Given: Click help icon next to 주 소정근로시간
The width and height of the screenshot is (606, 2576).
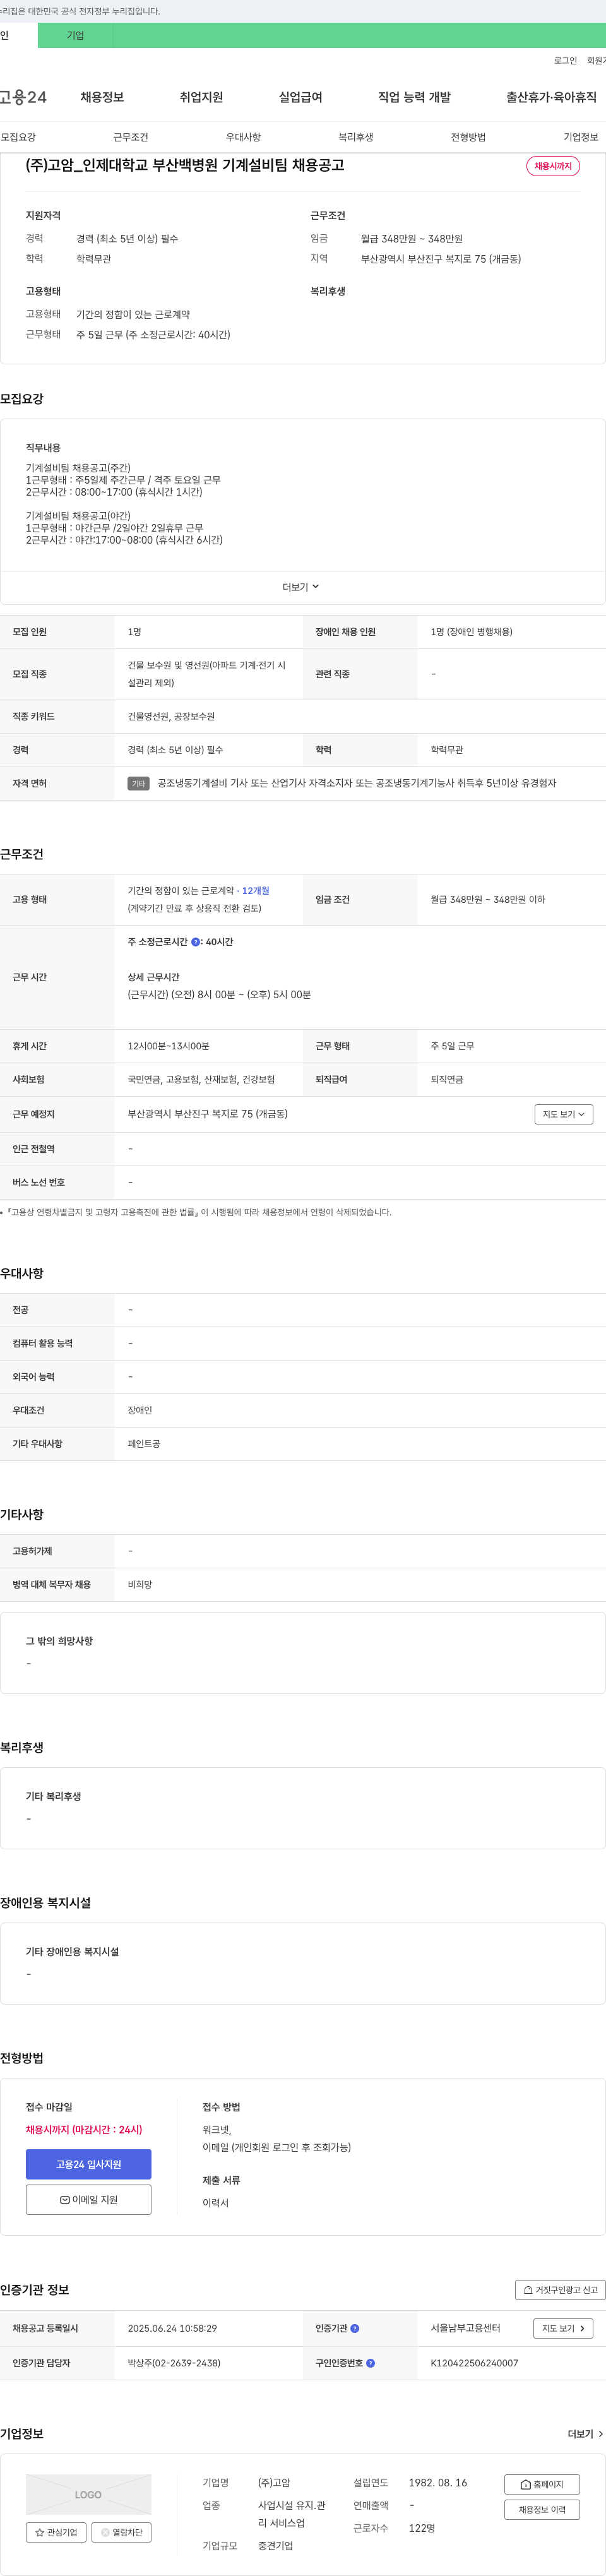Looking at the screenshot, I should click(x=195, y=942).
